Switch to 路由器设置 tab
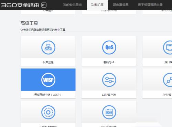Screen dimensions: 172x127 click(x=121, y=5)
